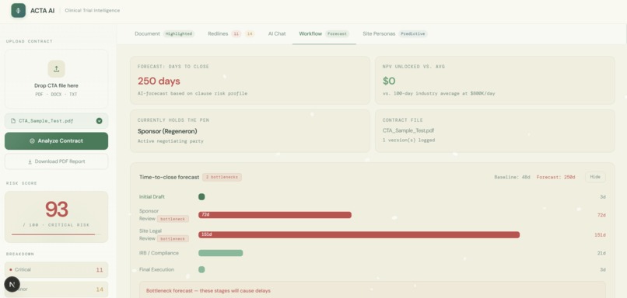Click the check icon in Analyze Contract
The height and width of the screenshot is (298, 627).
[32, 140]
